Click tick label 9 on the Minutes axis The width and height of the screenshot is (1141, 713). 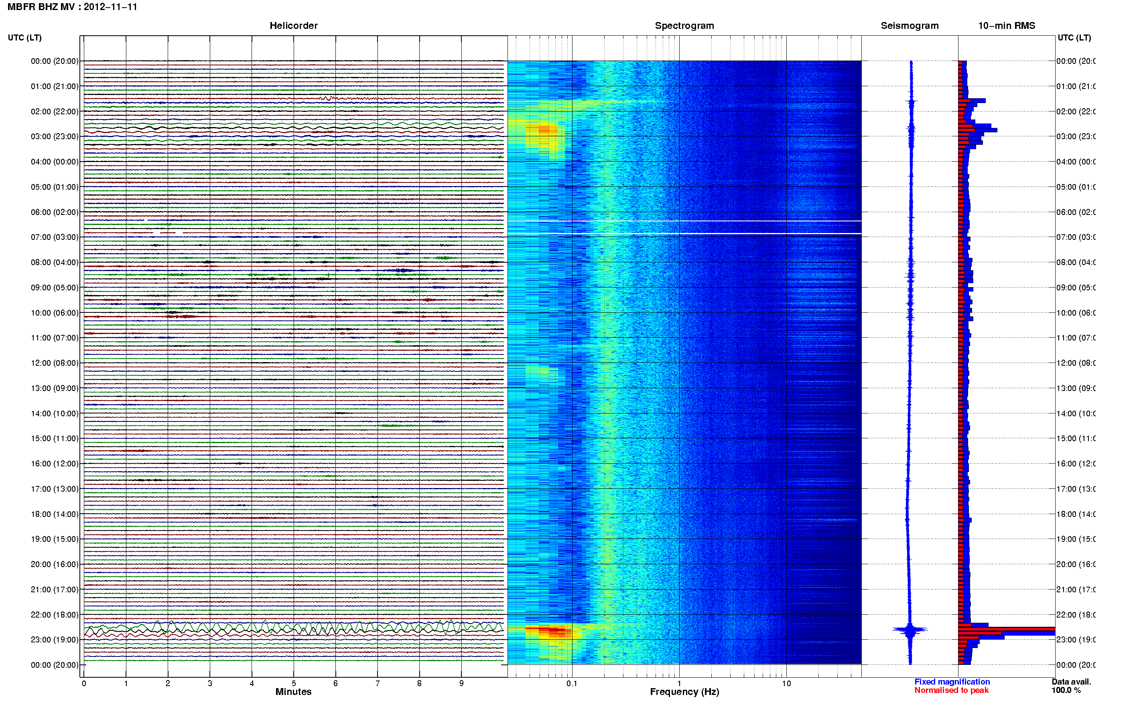[x=461, y=683]
